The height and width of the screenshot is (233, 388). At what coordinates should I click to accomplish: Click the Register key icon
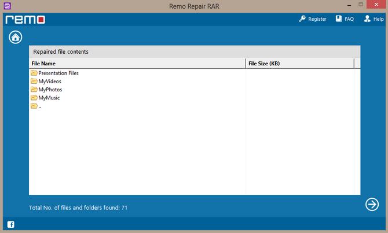point(302,19)
